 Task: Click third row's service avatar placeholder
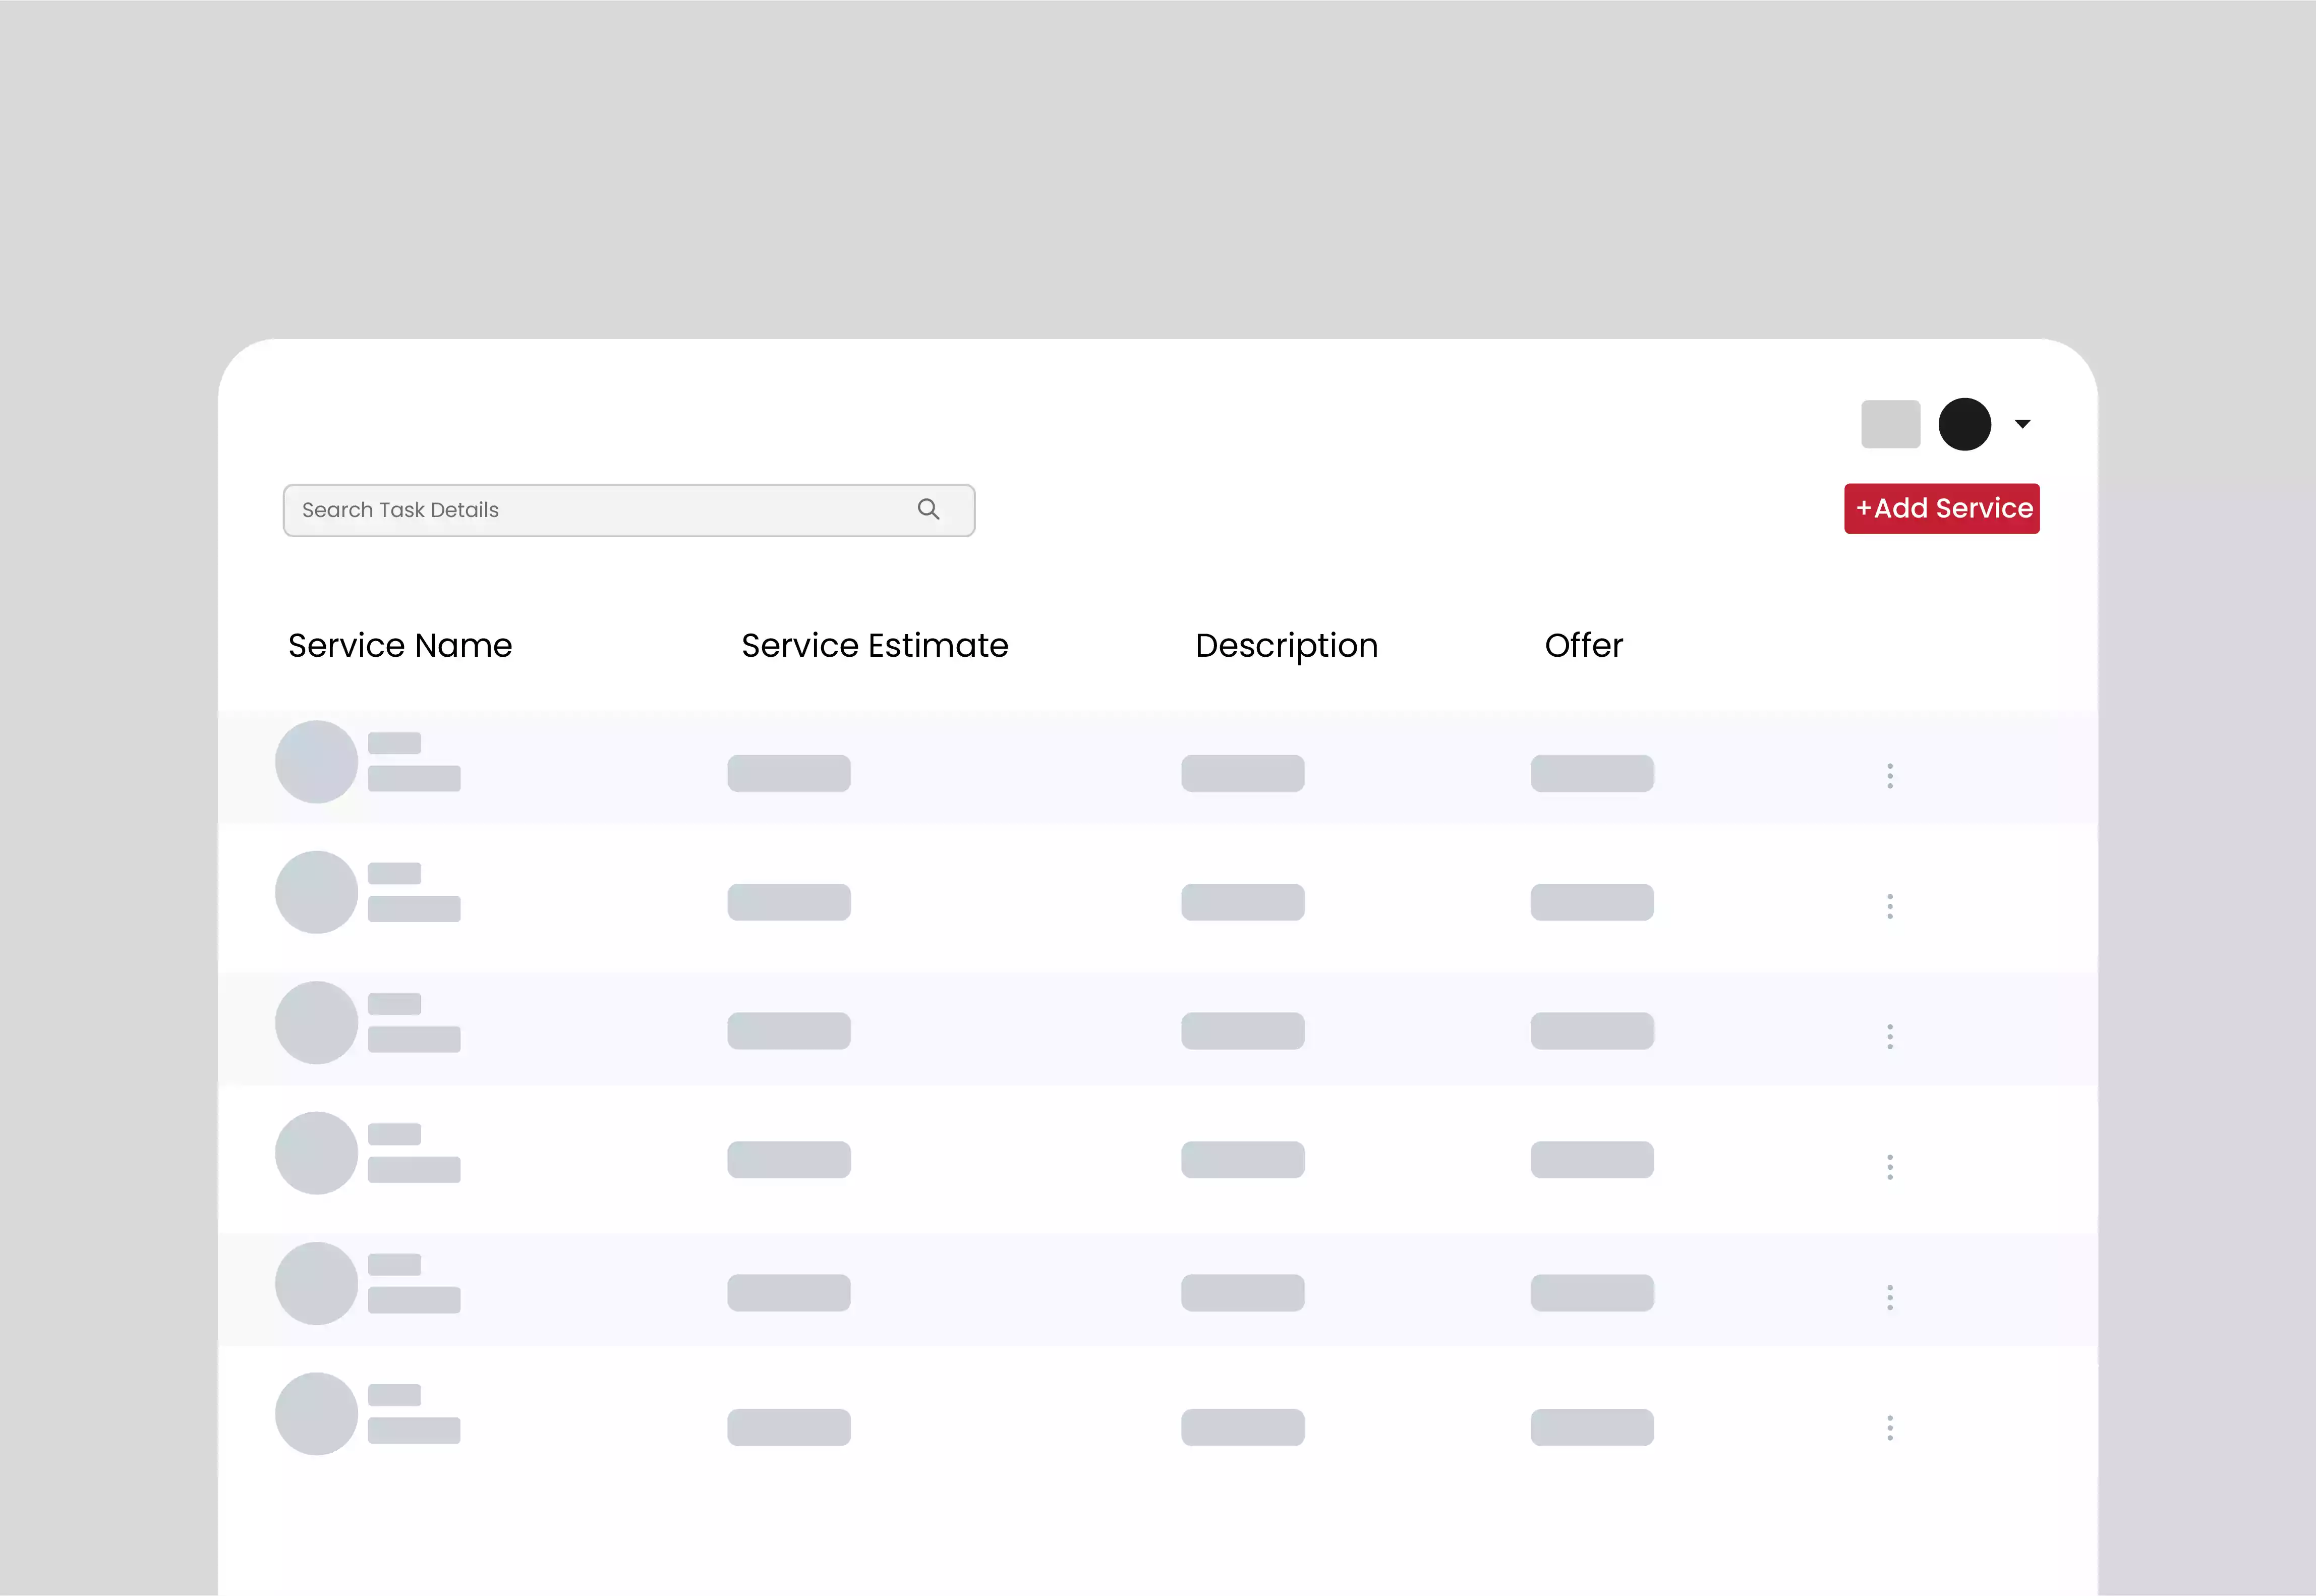coord(316,1023)
